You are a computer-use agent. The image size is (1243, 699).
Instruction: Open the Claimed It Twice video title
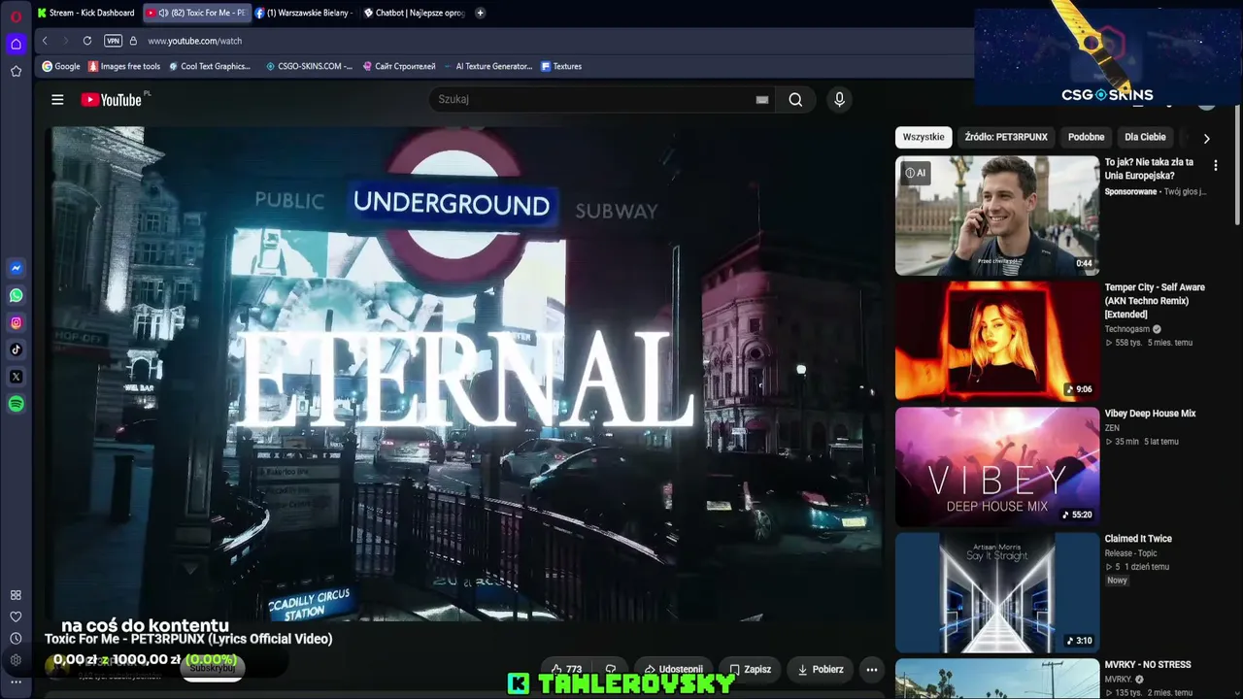click(x=1138, y=539)
